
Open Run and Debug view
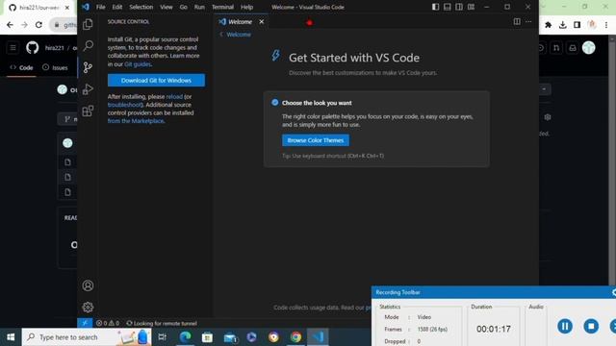tap(88, 89)
